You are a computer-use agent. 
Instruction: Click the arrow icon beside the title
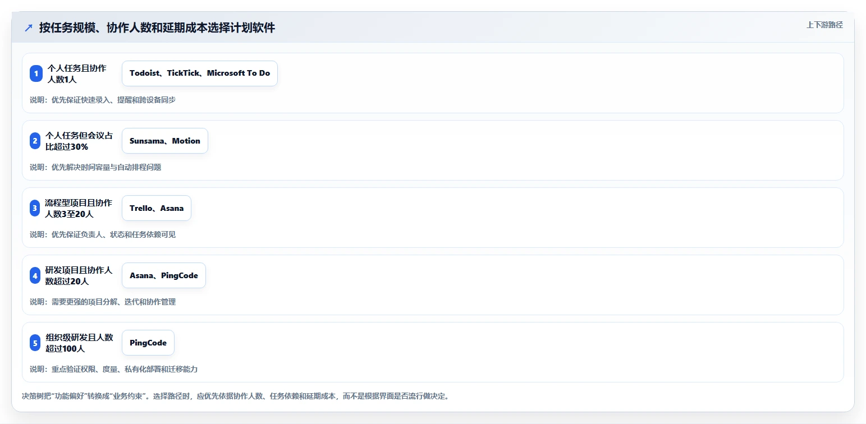(x=29, y=27)
